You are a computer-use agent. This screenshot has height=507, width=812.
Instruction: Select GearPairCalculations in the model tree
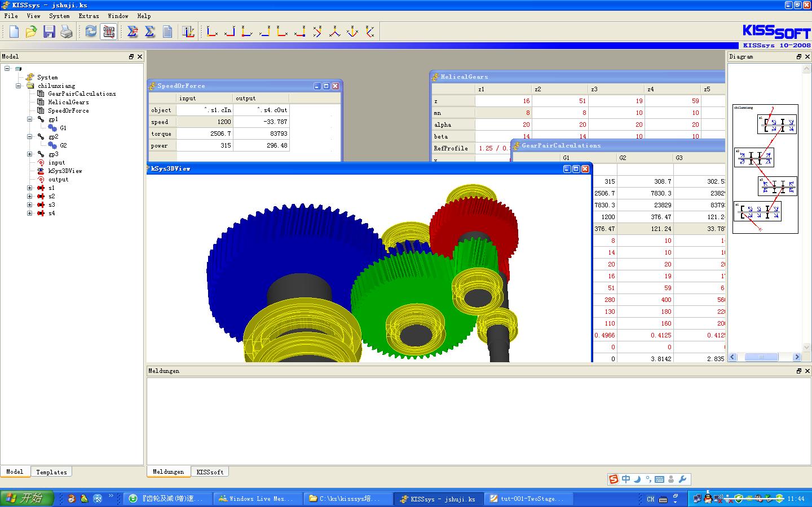point(82,94)
